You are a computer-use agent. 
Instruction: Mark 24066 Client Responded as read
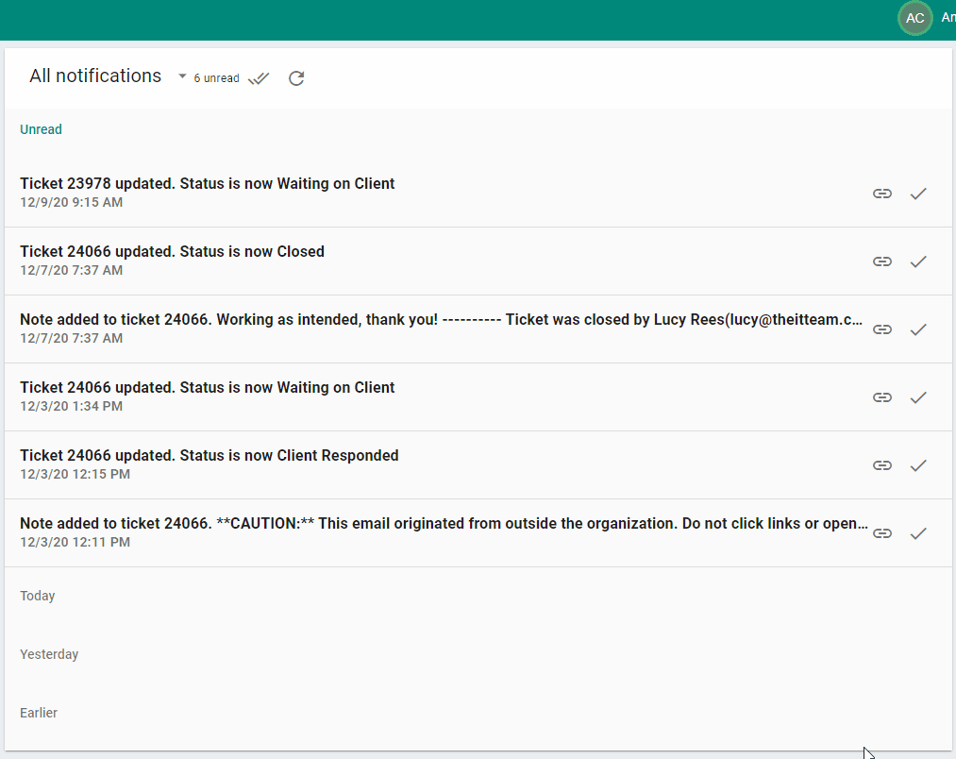tap(918, 465)
